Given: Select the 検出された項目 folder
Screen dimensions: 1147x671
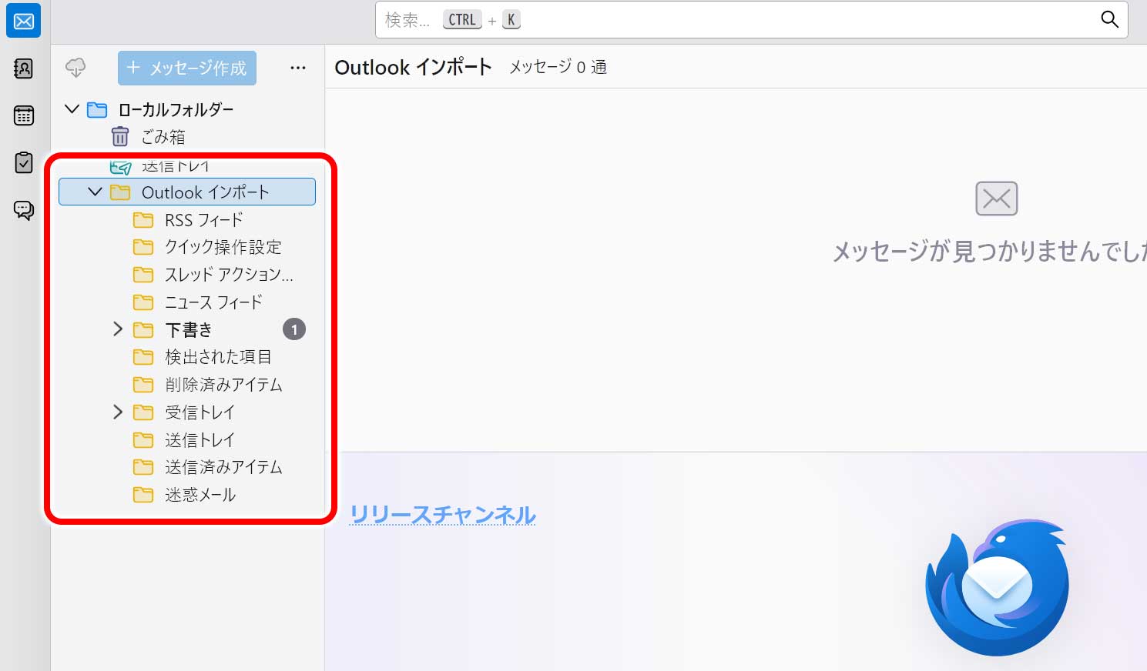Looking at the screenshot, I should click(x=187, y=357).
